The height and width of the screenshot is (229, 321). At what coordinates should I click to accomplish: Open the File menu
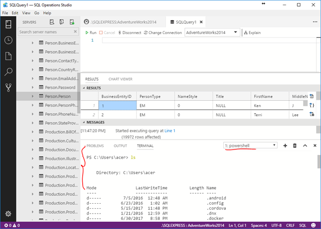(x=5, y=13)
